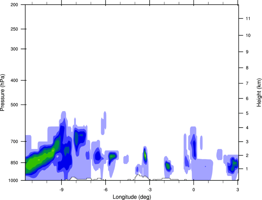The height and width of the screenshot is (200, 262).
Task: Click the pressure label '250'
Action: click(14, 29)
